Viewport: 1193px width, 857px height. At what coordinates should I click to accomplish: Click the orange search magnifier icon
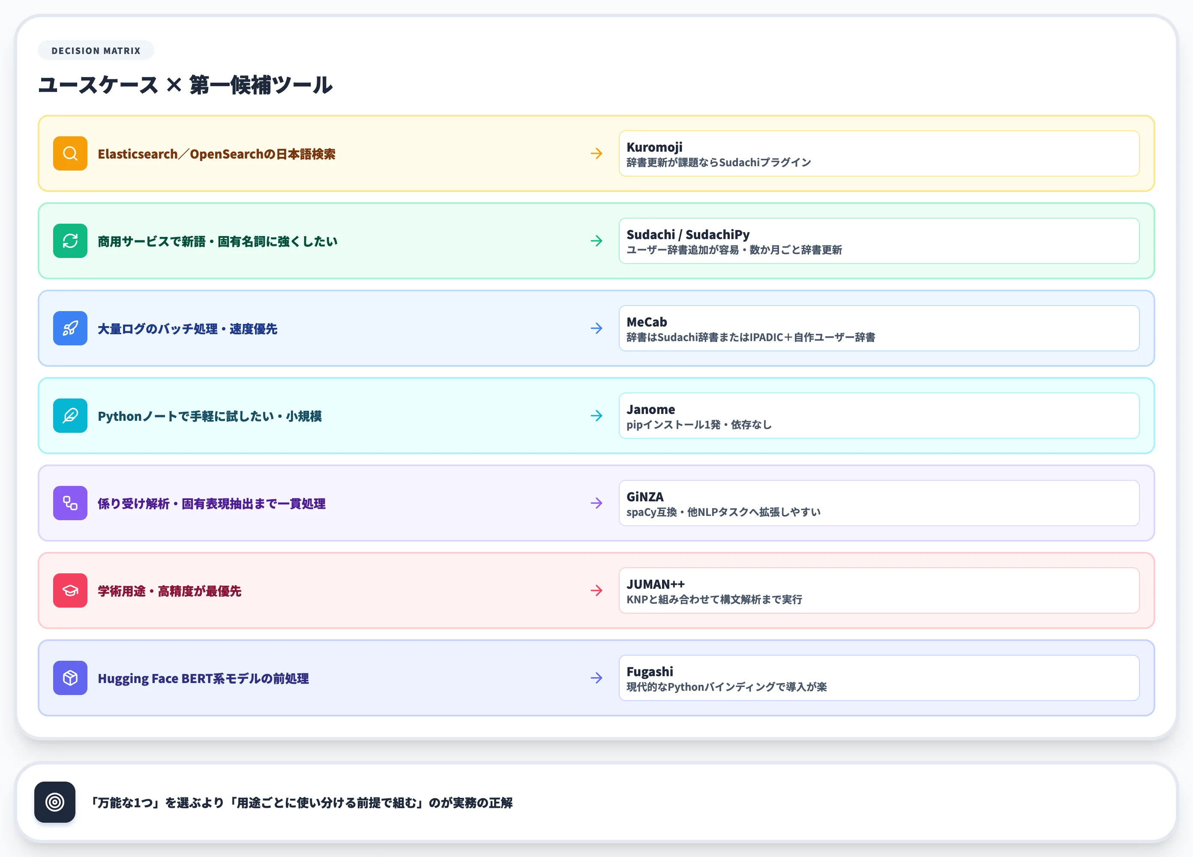[x=70, y=154]
